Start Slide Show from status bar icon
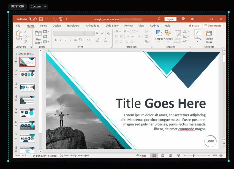Image resolution: width=234 pixels, height=169 pixels. click(x=178, y=156)
